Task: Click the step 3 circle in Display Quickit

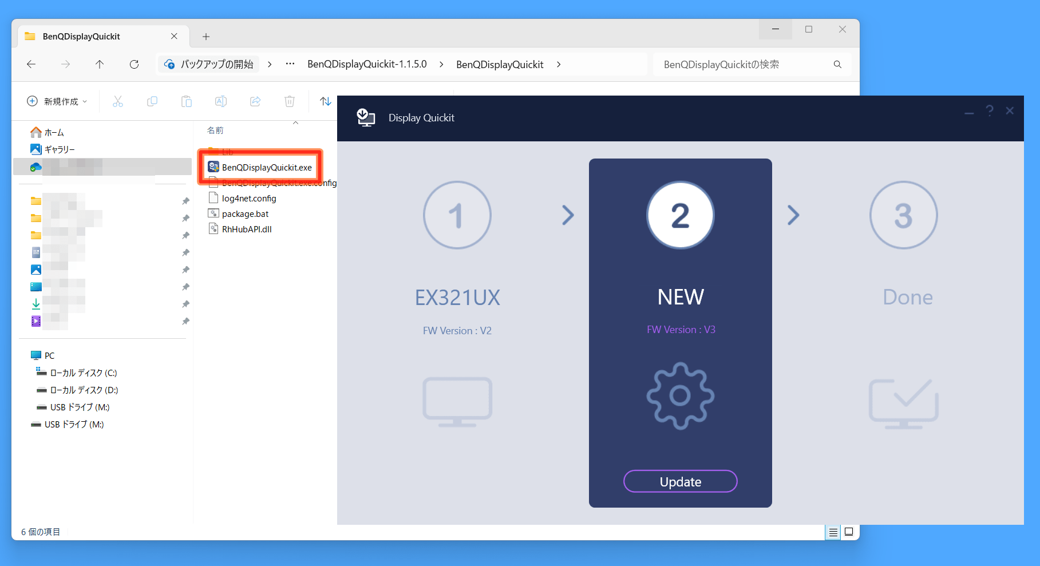Action: (903, 215)
